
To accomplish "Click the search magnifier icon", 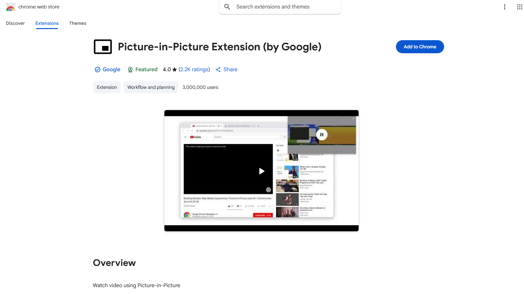I will (x=227, y=7).
